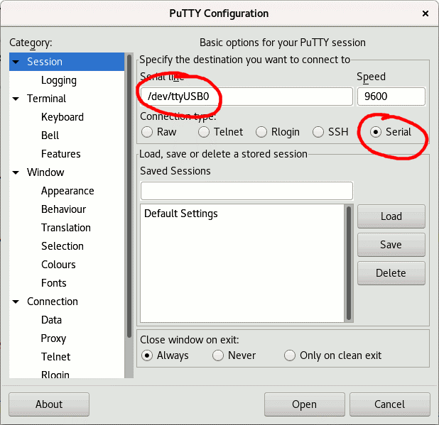Image resolution: width=439 pixels, height=425 pixels.
Task: Collapse the Session category arrow
Action: click(16, 62)
